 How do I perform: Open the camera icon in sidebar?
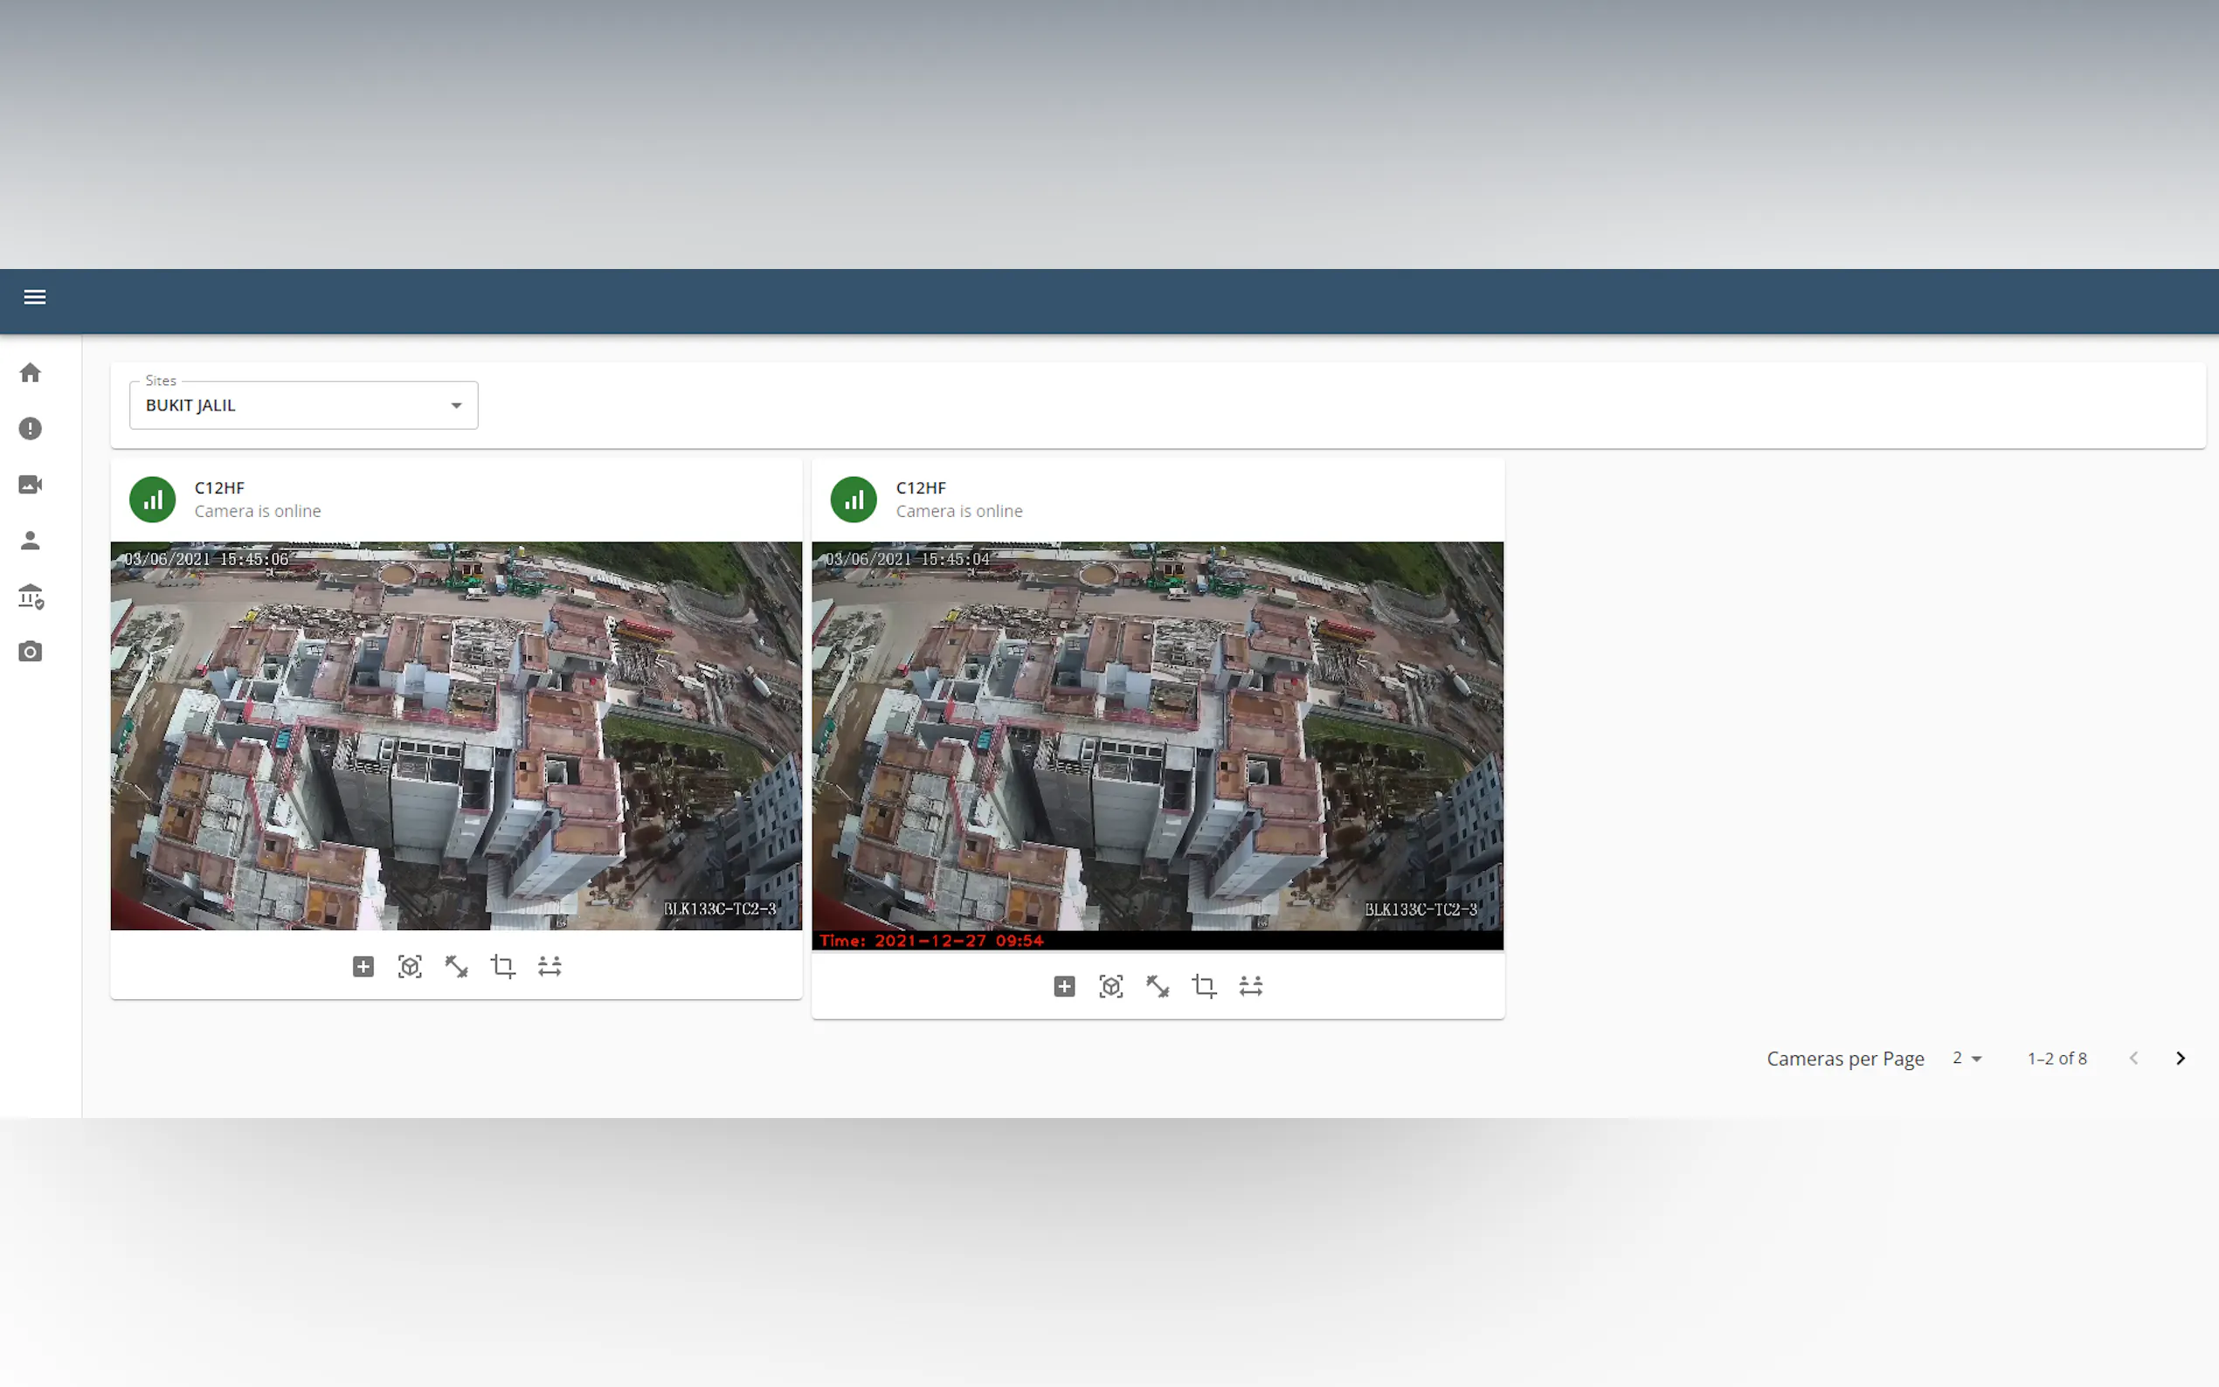point(31,652)
